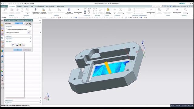Viewport: 194px width, 109px height.
Task: Open Analyze fixture ribbon icon
Action: point(108,11)
